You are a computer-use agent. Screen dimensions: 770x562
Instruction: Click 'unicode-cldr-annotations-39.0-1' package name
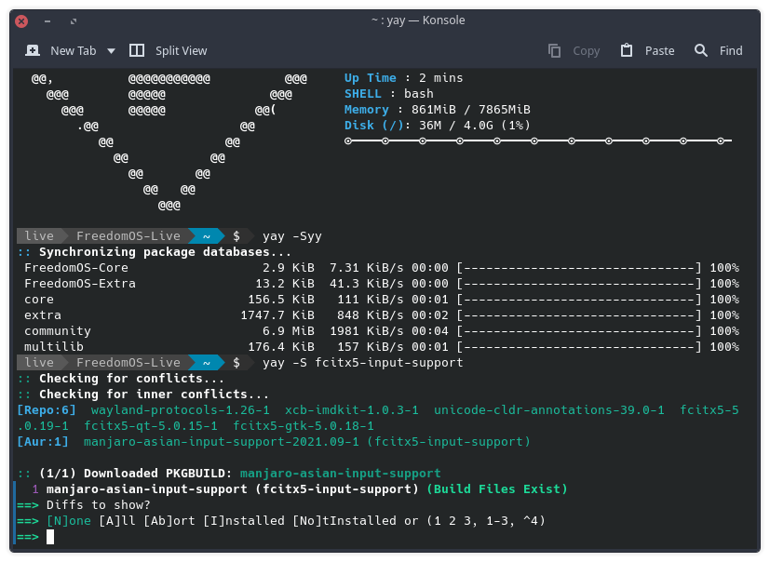(549, 410)
